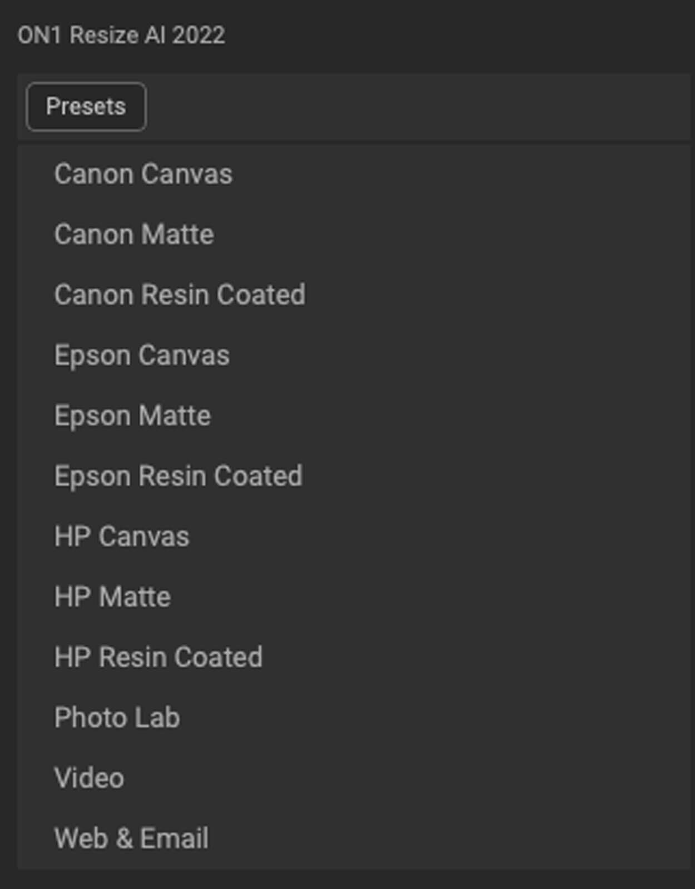Image resolution: width=695 pixels, height=889 pixels.
Task: Choose HP Resin Coated presets
Action: 158,657
